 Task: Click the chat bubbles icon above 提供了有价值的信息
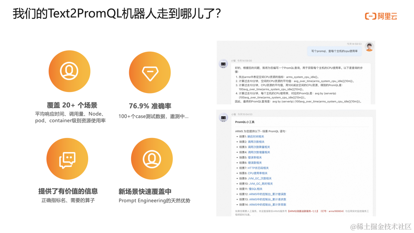[x=67, y=159]
